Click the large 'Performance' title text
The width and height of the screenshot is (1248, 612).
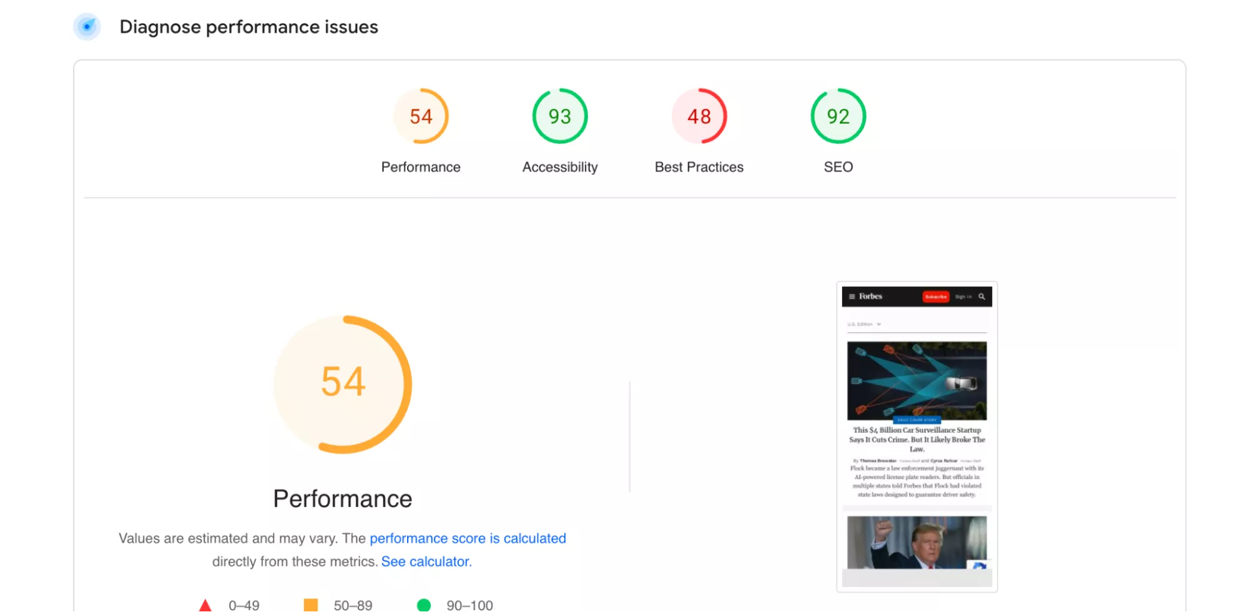click(x=343, y=498)
